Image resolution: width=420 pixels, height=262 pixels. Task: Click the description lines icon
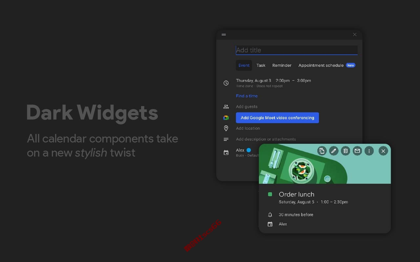click(226, 139)
